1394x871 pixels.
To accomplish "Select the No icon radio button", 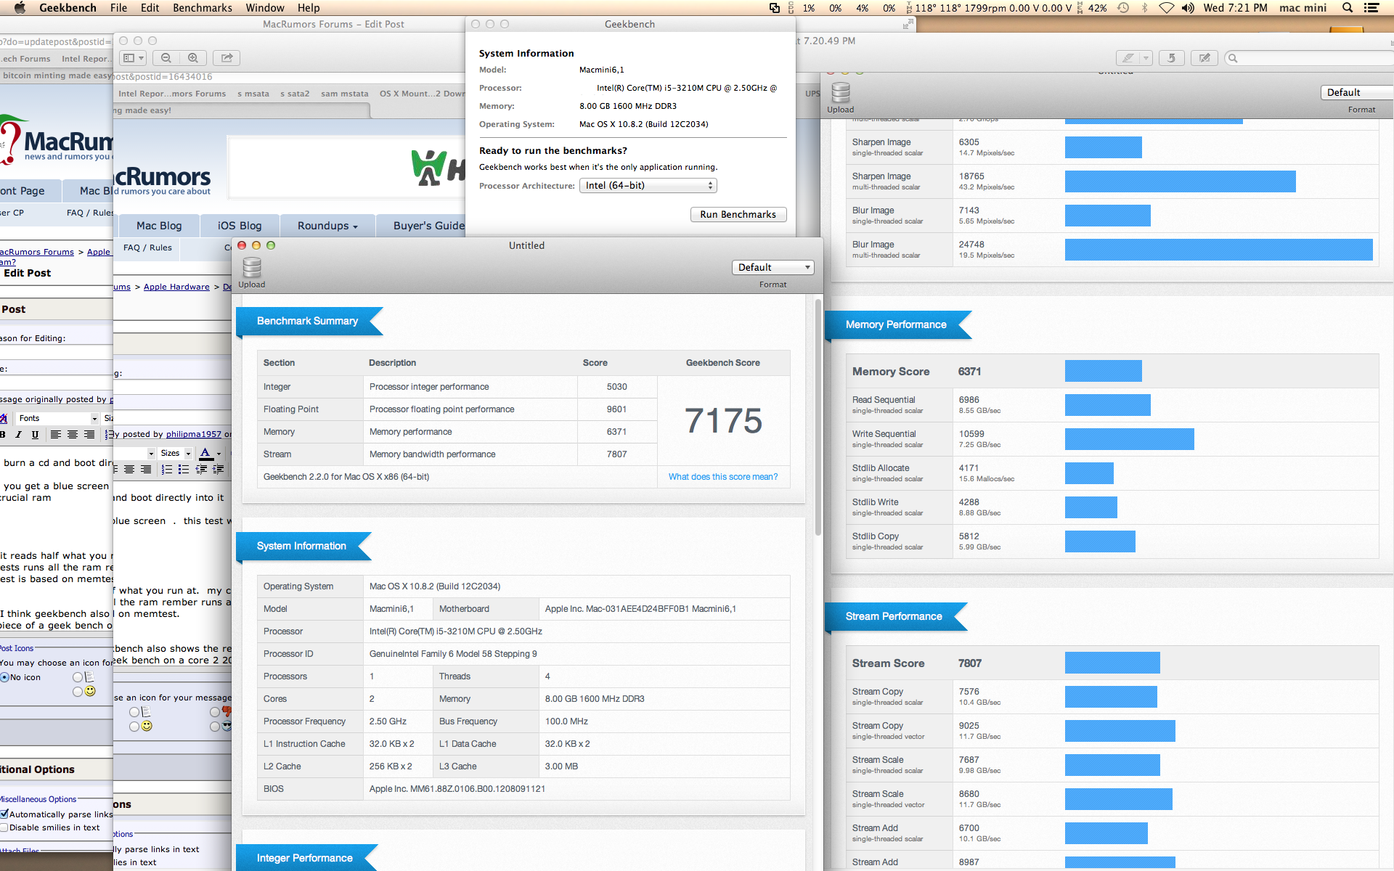I will tap(5, 677).
